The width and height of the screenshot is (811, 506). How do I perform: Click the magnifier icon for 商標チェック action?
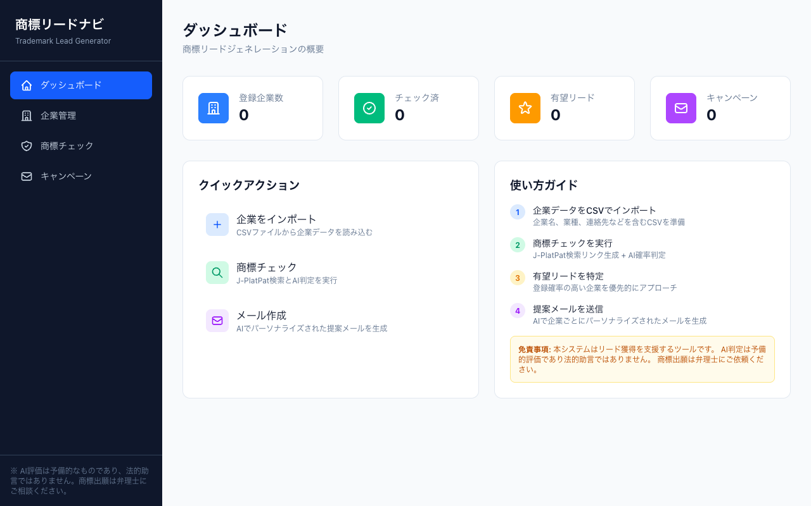click(217, 273)
